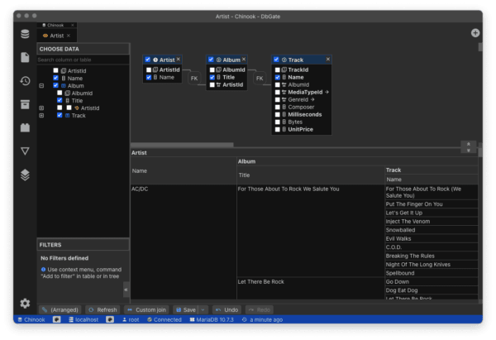Uncheck Name under Artist in Choose Data tree

(55, 78)
